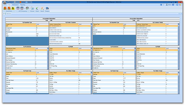Click the second orange Bound Book icon

(x=9, y=8)
